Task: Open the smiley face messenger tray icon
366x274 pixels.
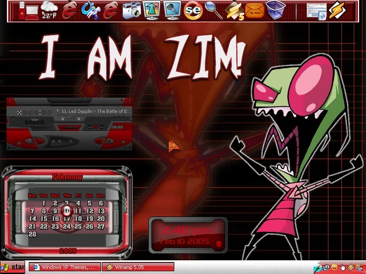Action: [x=334, y=267]
